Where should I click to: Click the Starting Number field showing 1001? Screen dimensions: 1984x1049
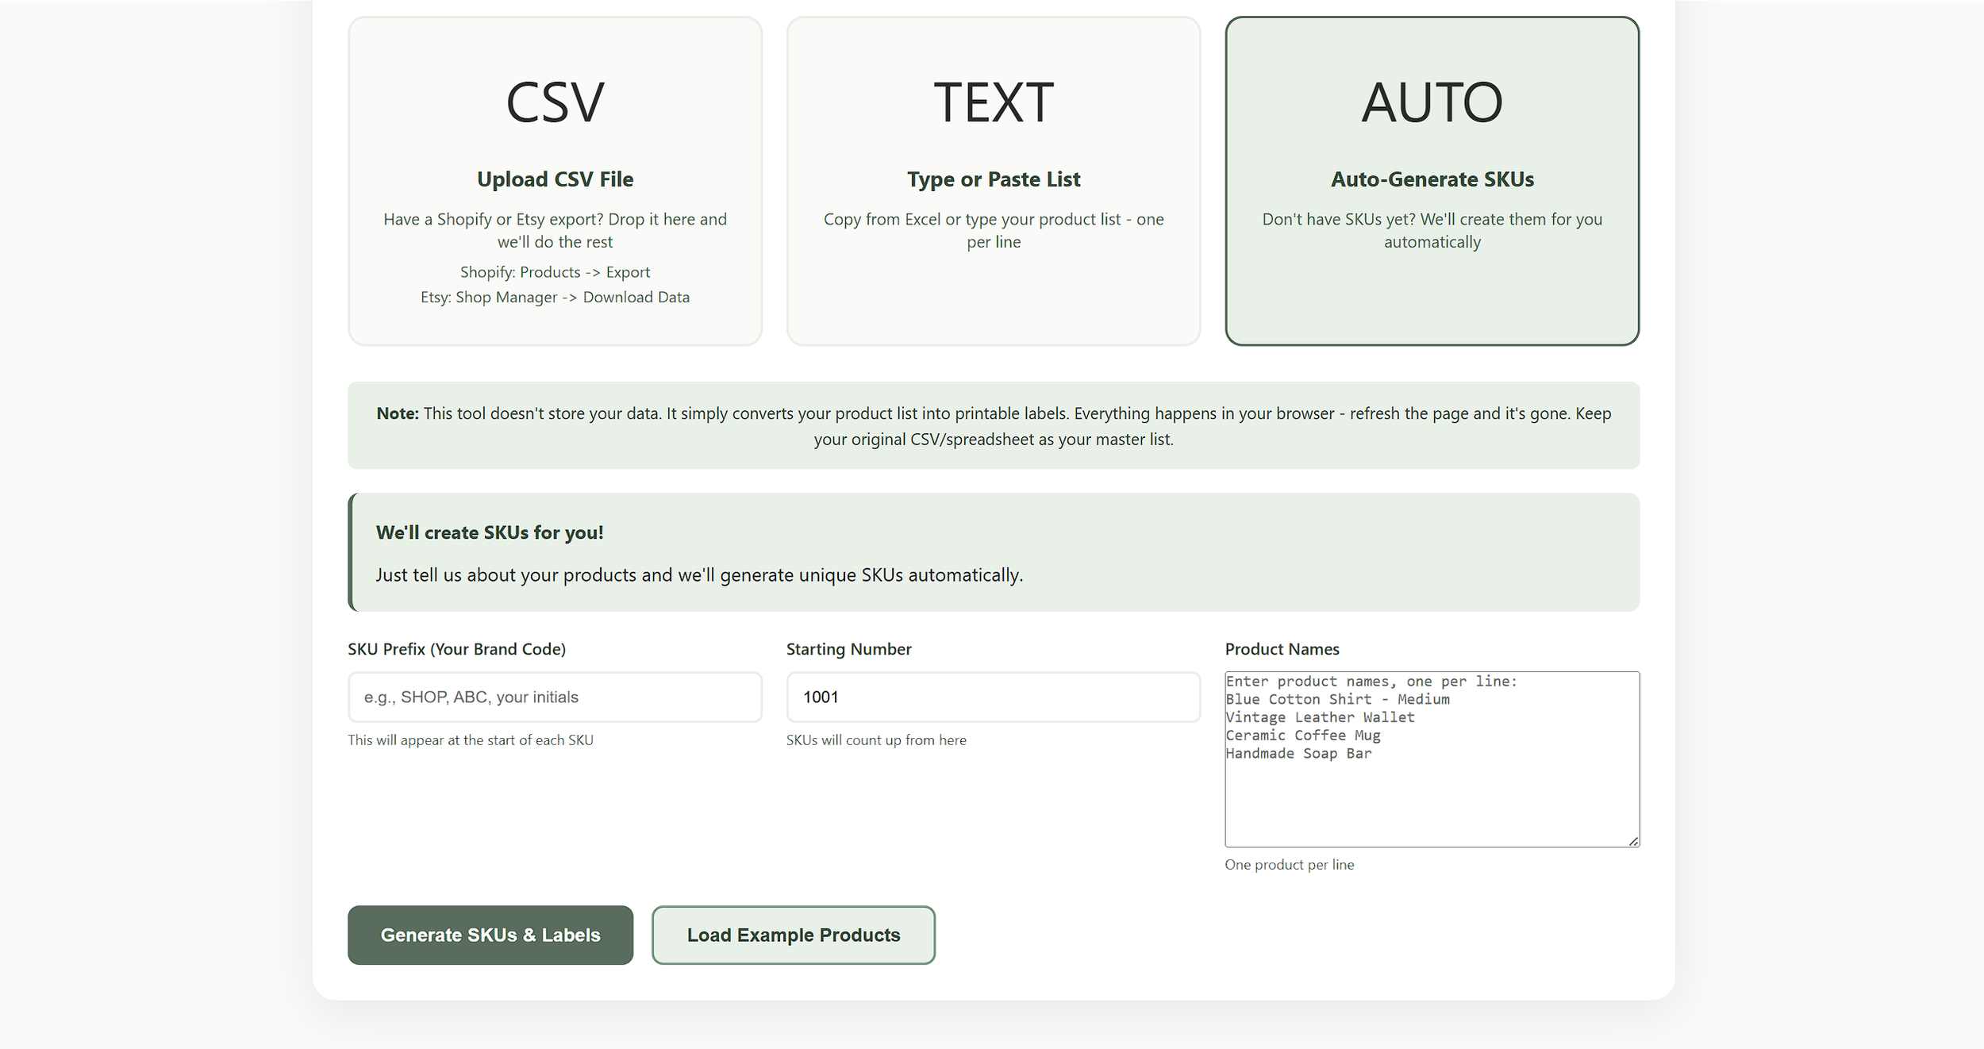click(x=992, y=697)
